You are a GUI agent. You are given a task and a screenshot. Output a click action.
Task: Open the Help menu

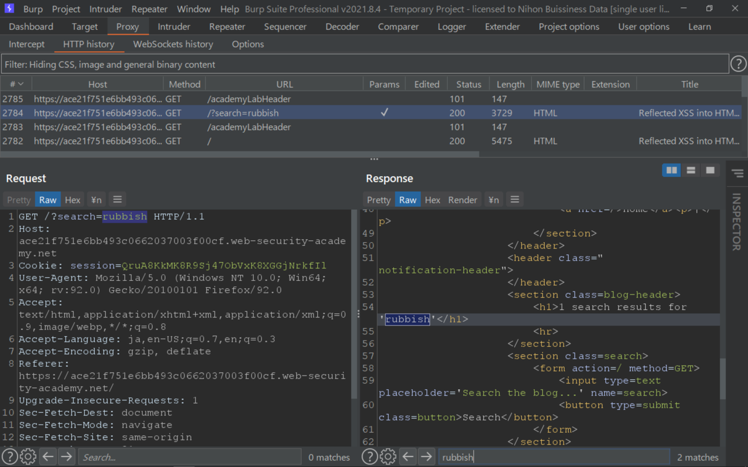[229, 9]
